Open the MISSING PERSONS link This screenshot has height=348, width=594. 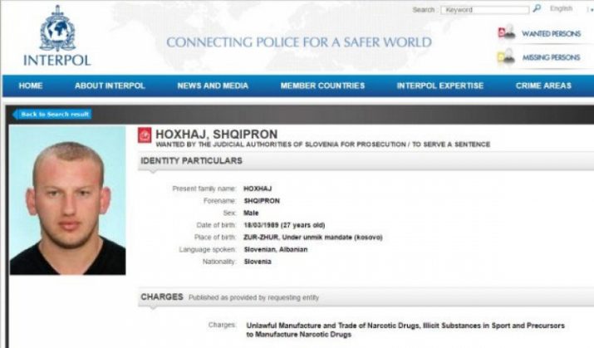pyautogui.click(x=551, y=57)
